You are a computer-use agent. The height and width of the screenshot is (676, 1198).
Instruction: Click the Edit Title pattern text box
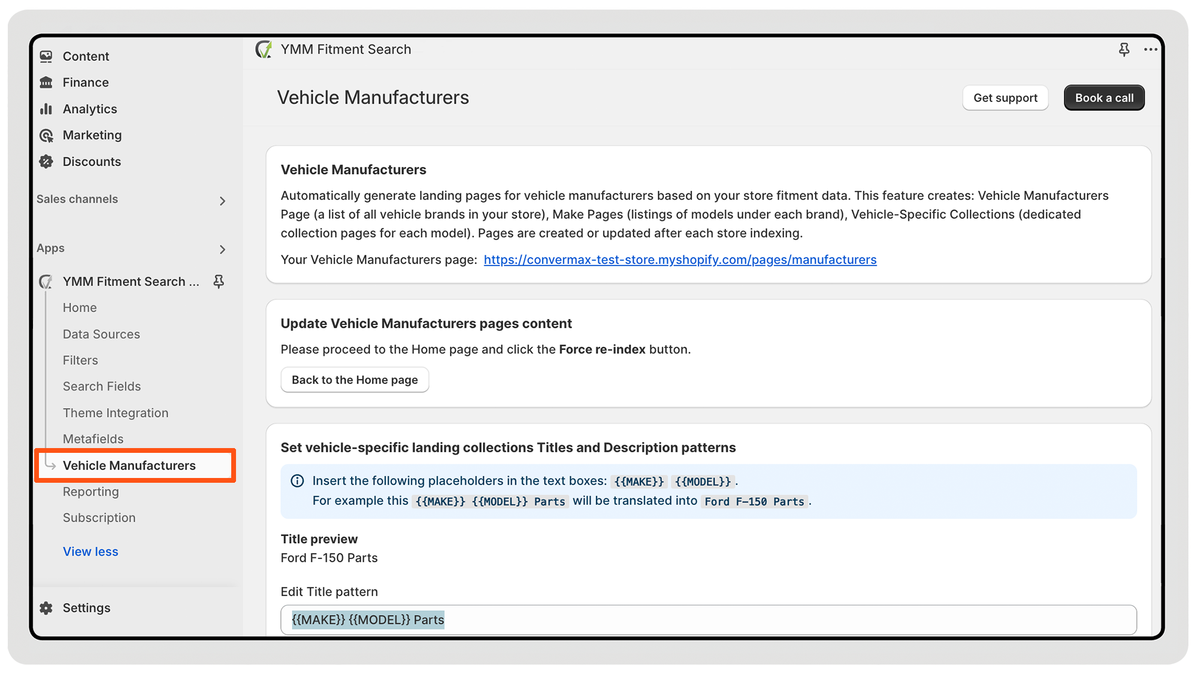pyautogui.click(x=708, y=620)
